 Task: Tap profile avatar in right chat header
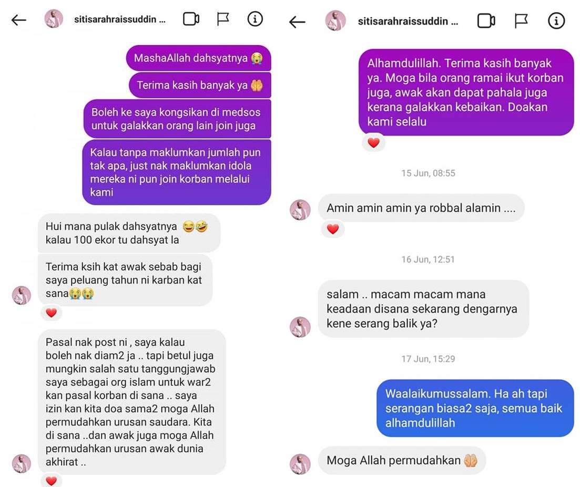[x=335, y=20]
